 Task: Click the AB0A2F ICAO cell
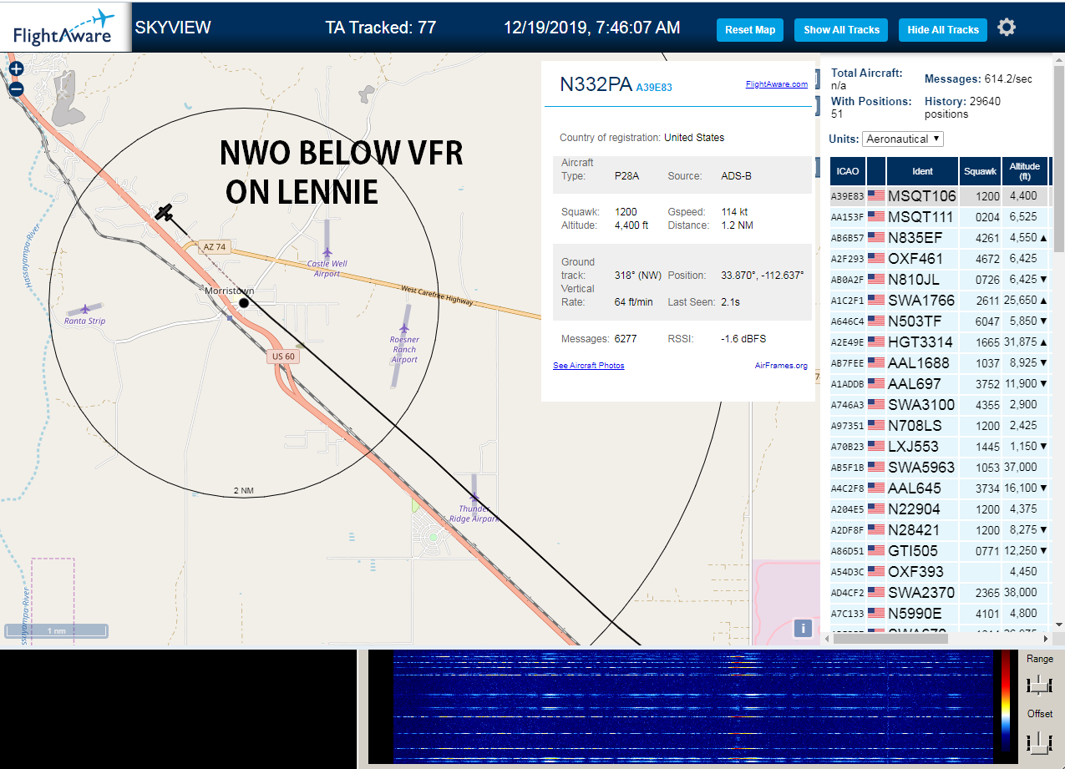click(x=848, y=280)
